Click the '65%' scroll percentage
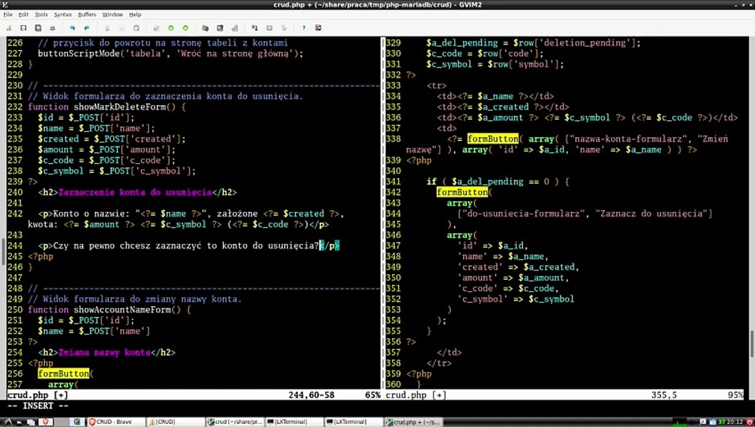755x427 pixels. coord(373,395)
